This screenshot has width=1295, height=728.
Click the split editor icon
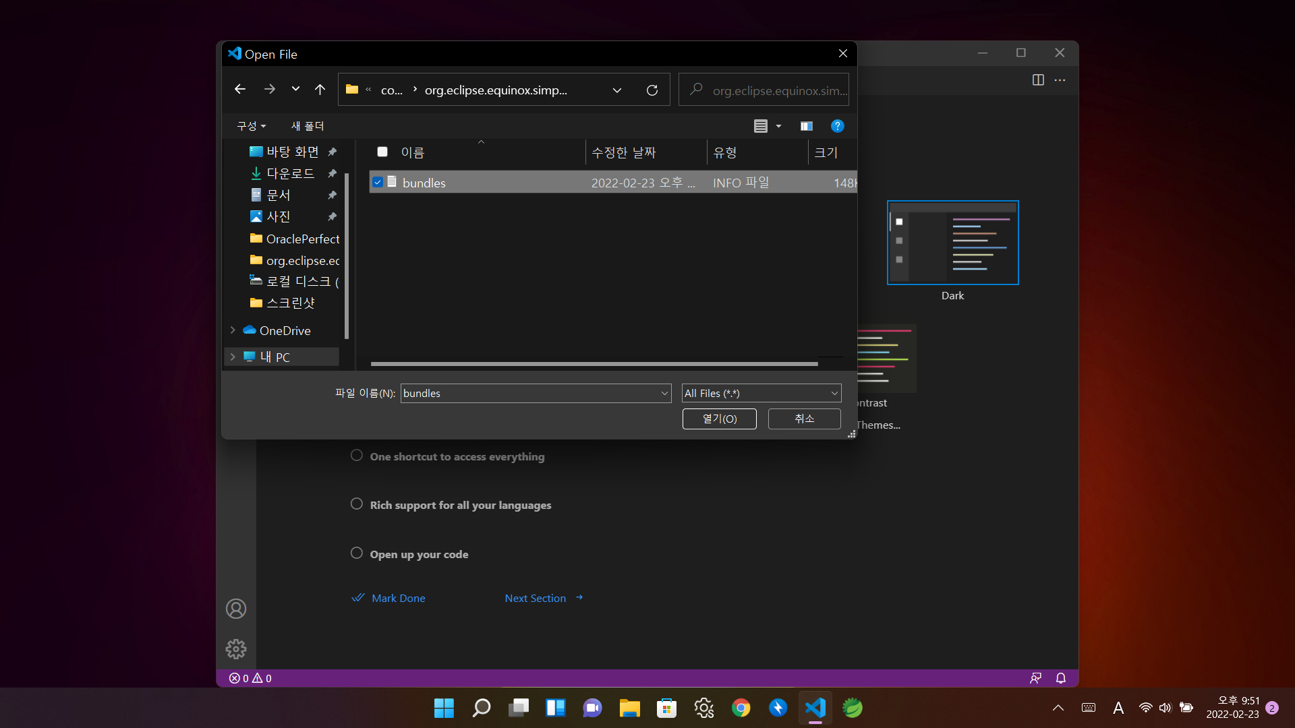pyautogui.click(x=1038, y=80)
